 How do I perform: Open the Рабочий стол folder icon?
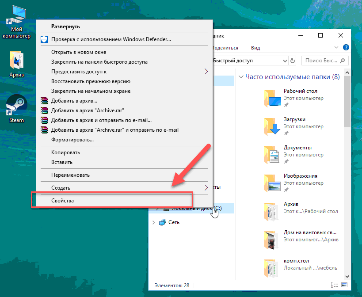pyautogui.click(x=272, y=98)
